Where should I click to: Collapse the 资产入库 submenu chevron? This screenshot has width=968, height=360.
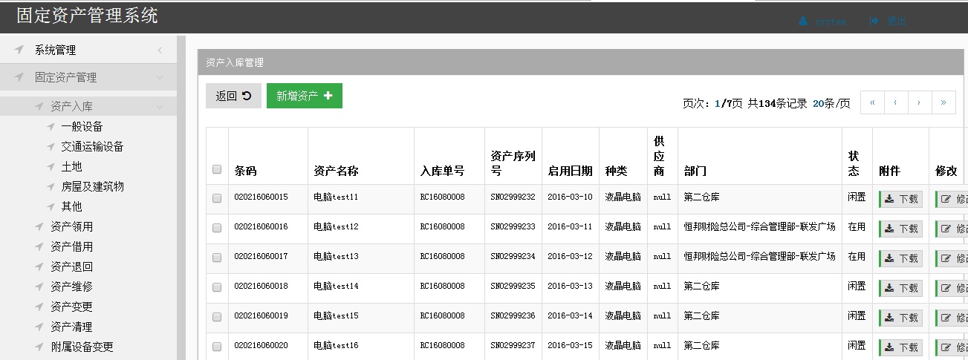coord(160,107)
